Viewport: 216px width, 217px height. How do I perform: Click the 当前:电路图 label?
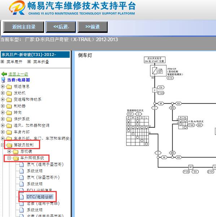[18, 80]
